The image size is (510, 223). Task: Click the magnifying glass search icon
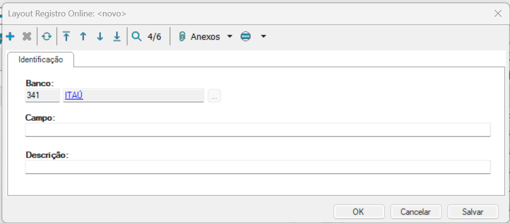(x=136, y=37)
